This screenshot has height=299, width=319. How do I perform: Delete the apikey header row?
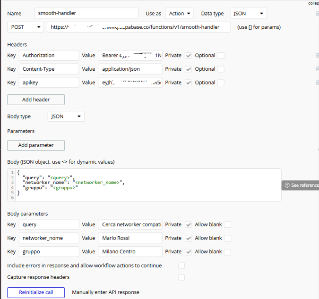click(x=317, y=83)
